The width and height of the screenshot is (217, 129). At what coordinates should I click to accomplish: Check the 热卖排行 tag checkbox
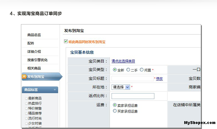click(26, 103)
